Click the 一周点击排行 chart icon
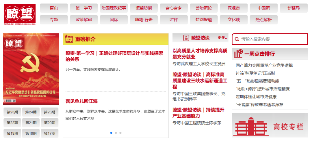The width and height of the screenshot is (312, 141). (x=238, y=54)
